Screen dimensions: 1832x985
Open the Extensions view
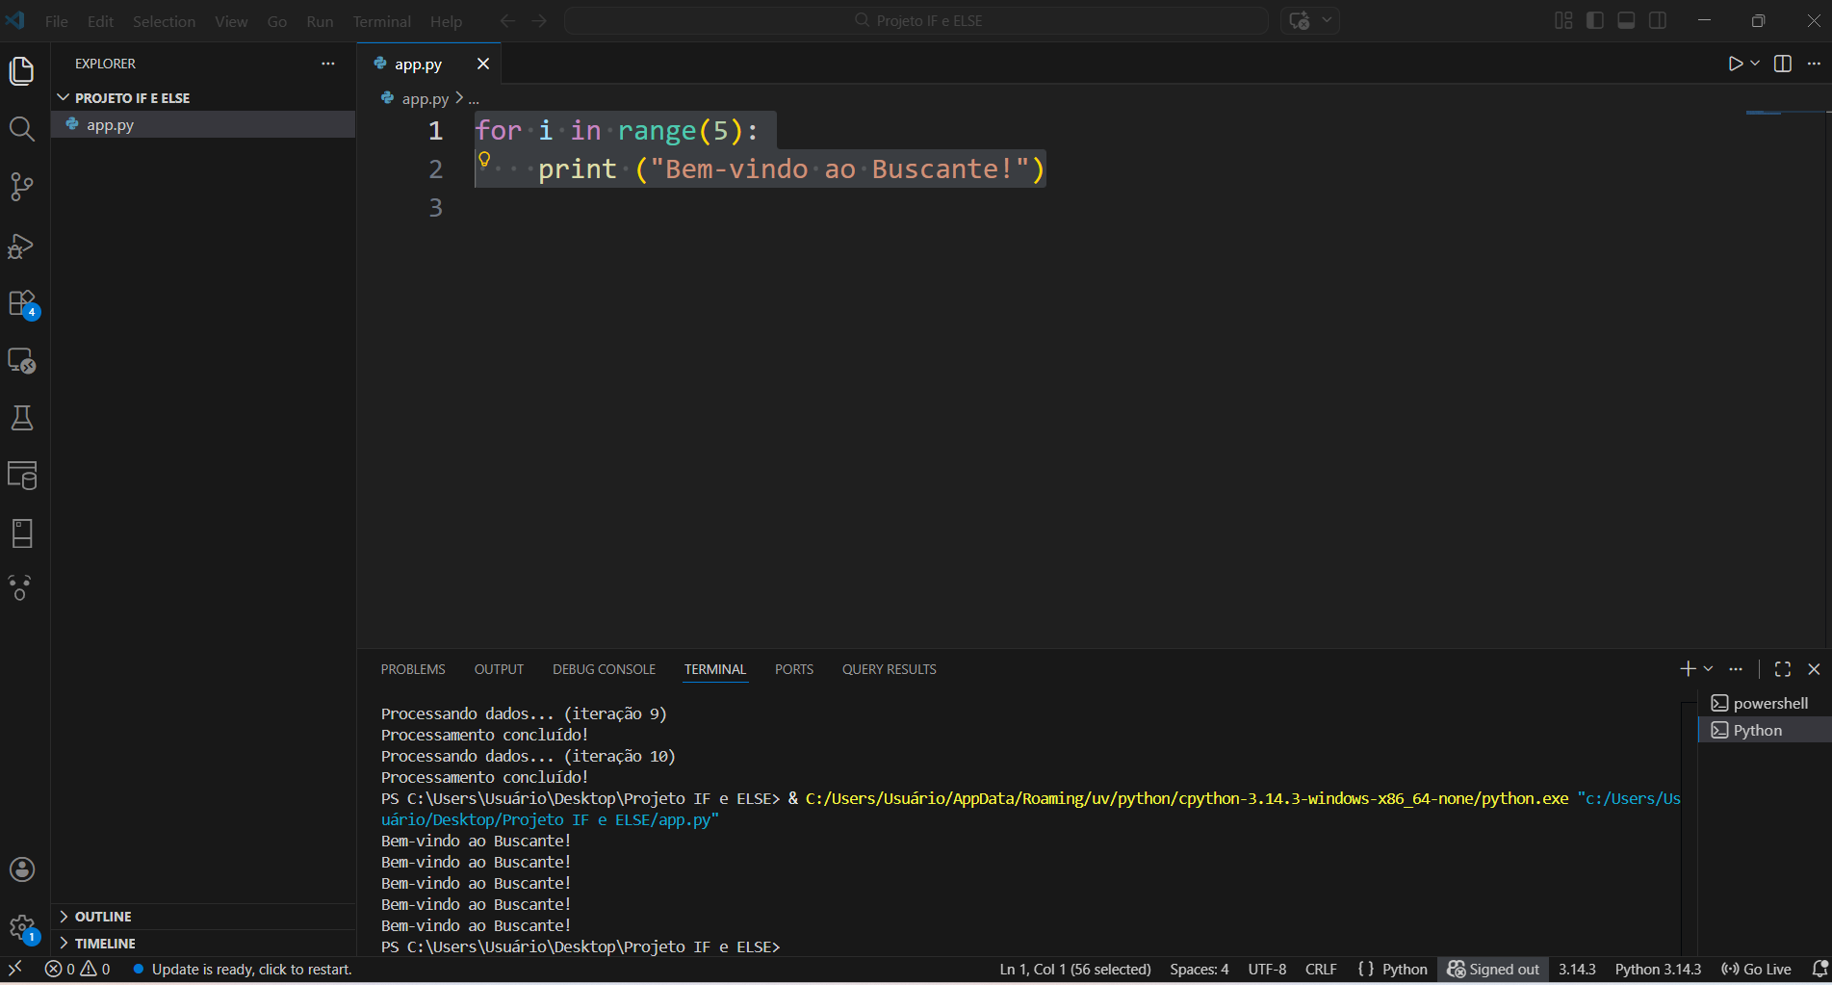(21, 303)
